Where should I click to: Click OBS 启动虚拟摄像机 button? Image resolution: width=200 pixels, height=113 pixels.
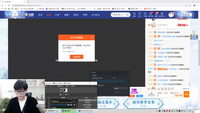(87, 105)
